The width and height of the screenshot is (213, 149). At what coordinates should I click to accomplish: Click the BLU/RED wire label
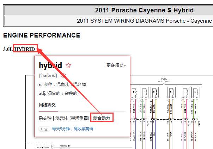[182, 136]
